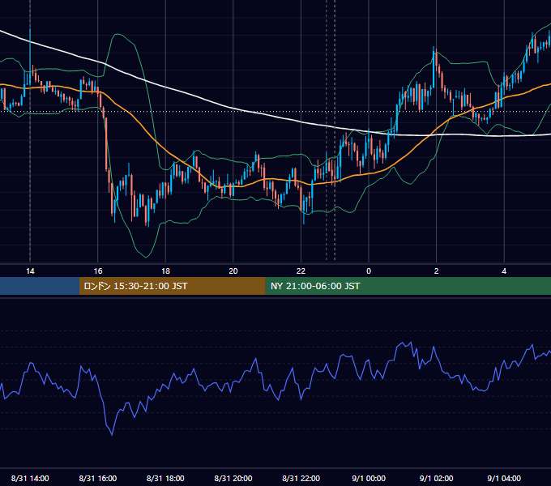Click the '20' hour label on price chart axis
This screenshot has height=486, width=551.
coord(233,271)
